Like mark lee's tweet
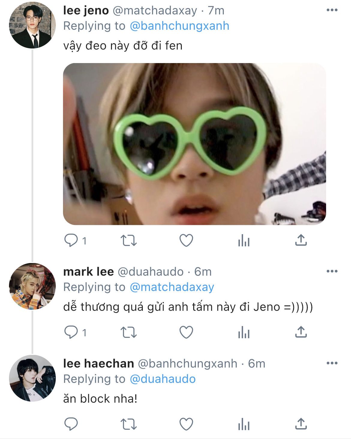 coord(186,333)
